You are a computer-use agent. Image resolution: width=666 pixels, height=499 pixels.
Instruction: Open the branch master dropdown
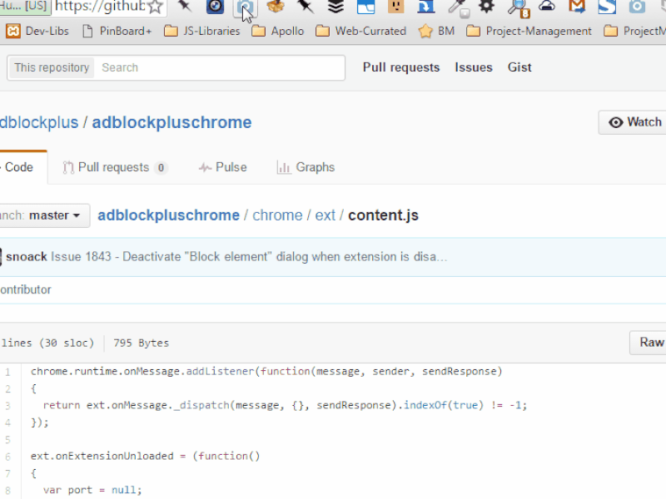pyautogui.click(x=44, y=215)
